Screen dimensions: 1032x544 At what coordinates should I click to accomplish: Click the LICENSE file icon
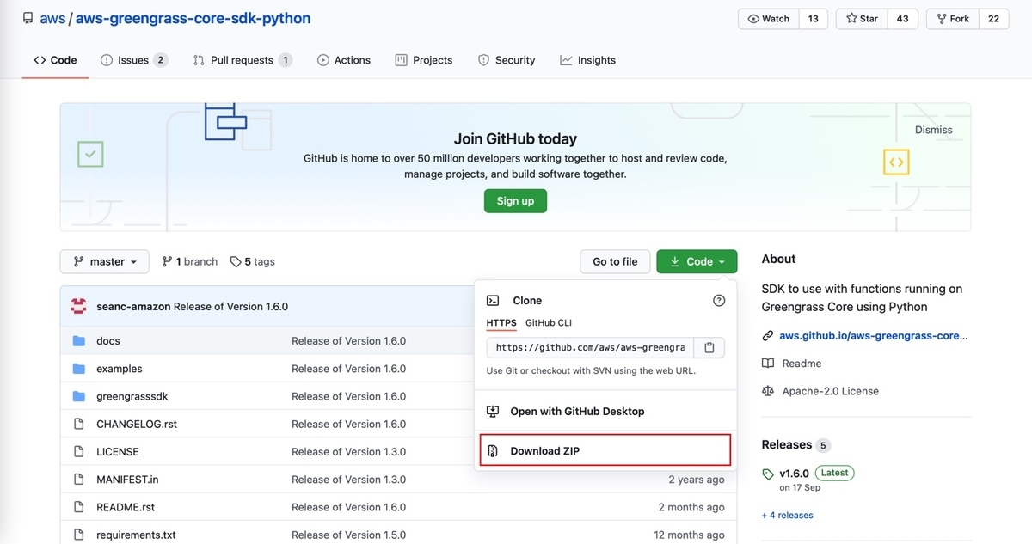point(79,451)
